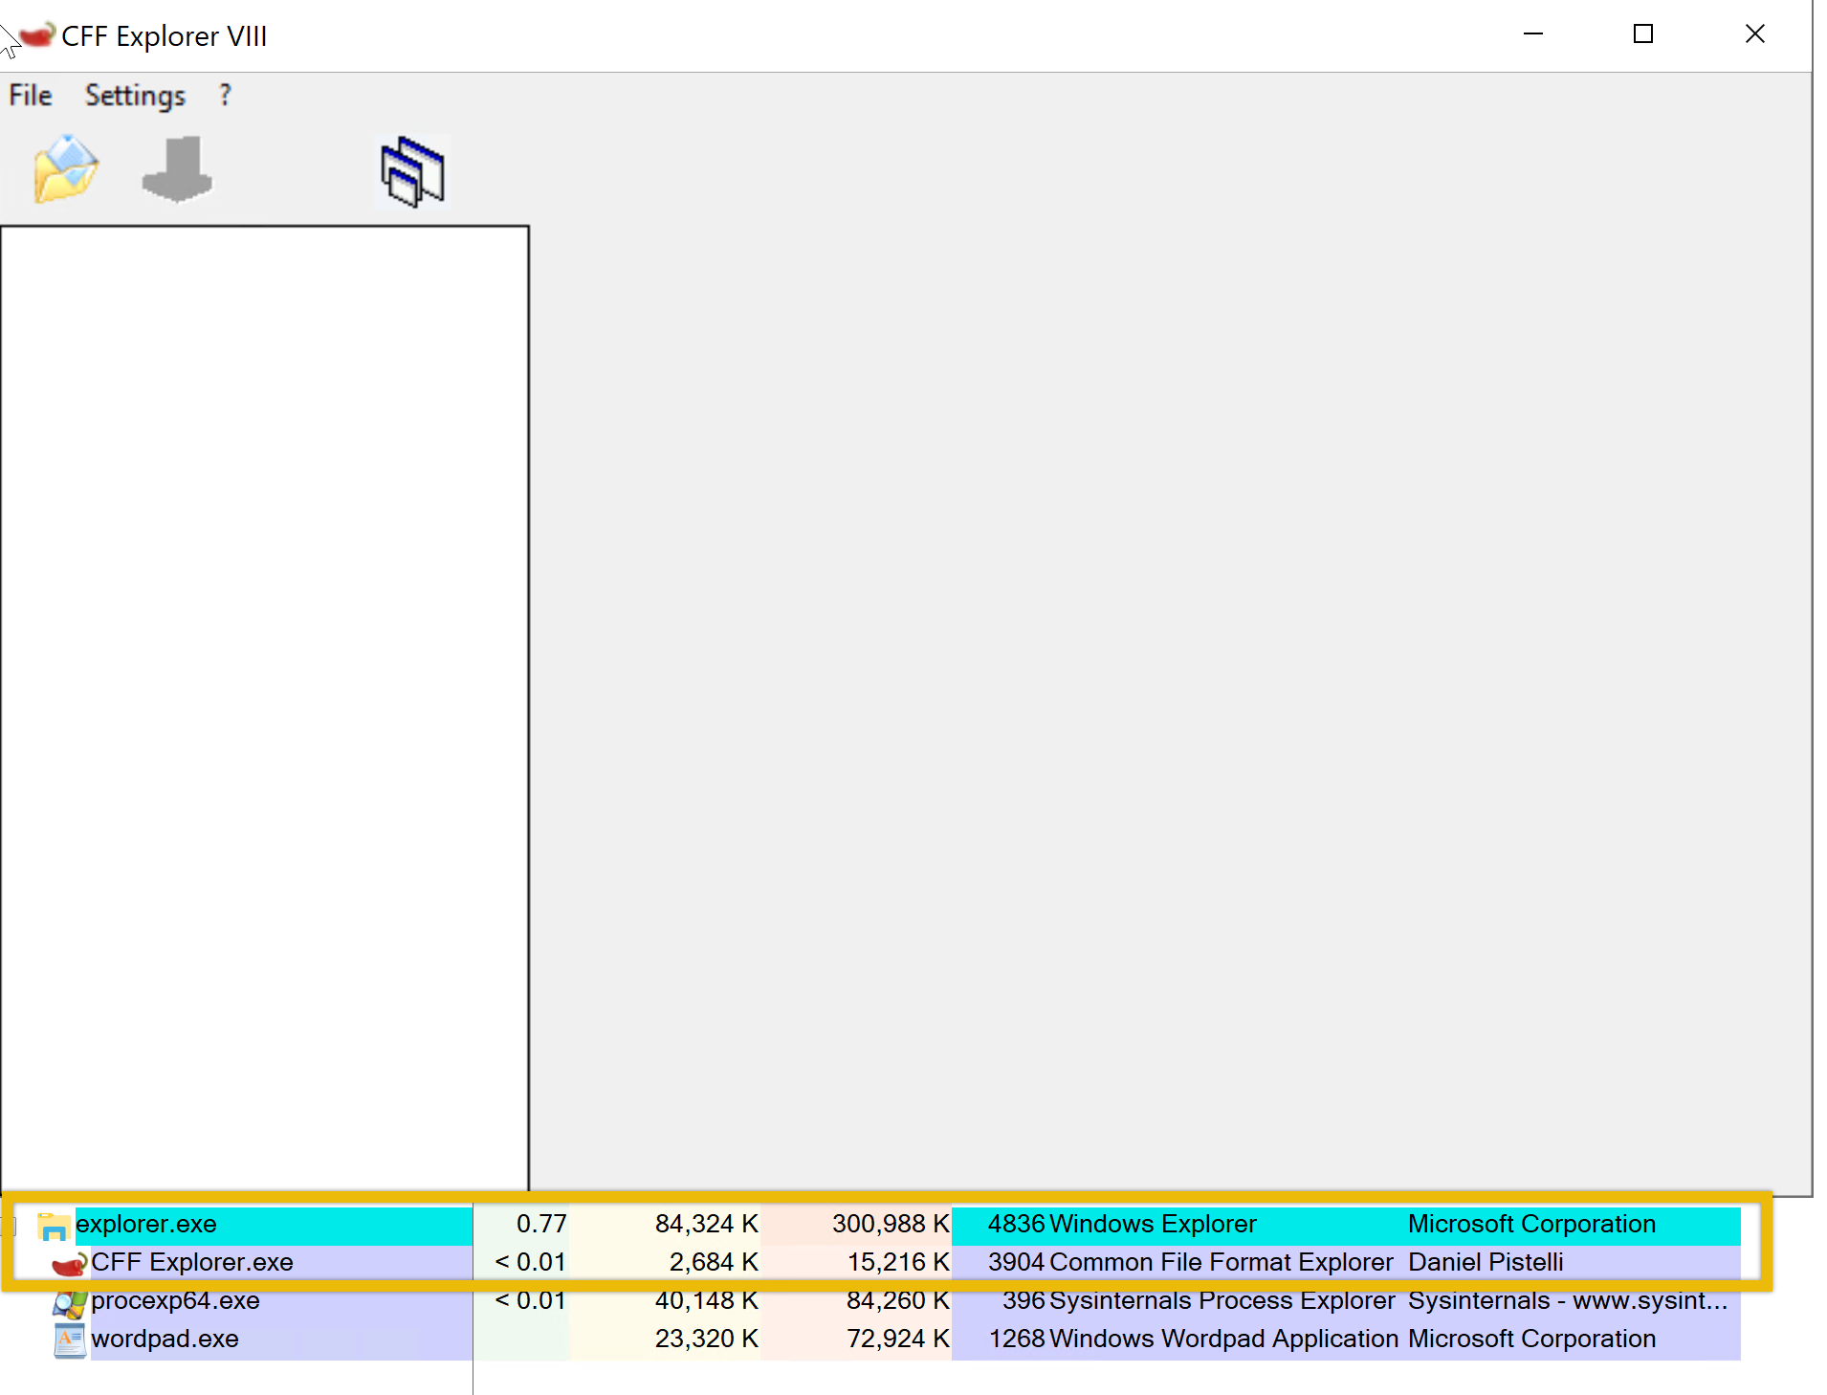This screenshot has height=1395, width=1827.
Task: Select the wordpad.exe process entry
Action: point(165,1339)
